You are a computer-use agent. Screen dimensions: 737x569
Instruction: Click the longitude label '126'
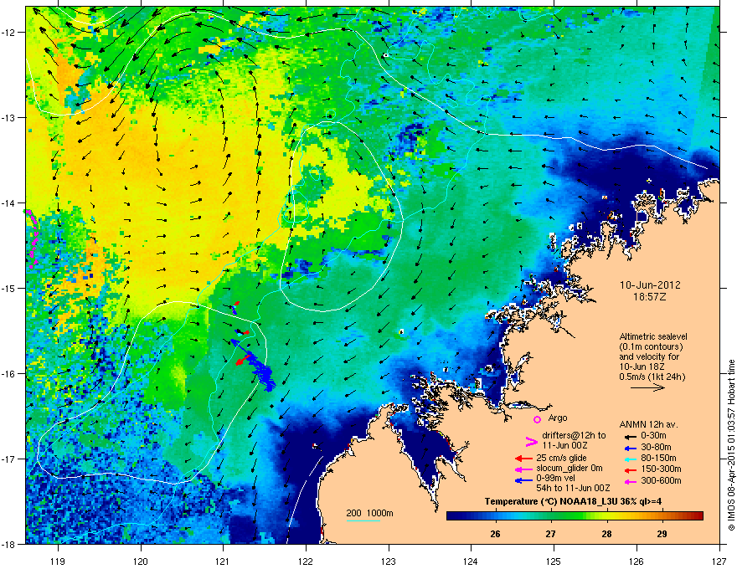point(636,561)
